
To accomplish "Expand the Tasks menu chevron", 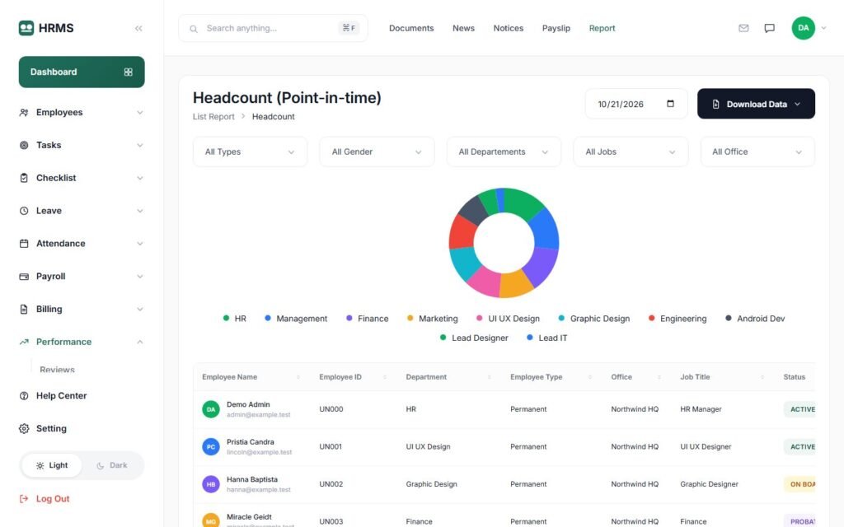I will pyautogui.click(x=140, y=145).
